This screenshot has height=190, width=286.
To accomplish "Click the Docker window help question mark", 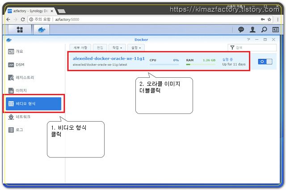I will point(248,39).
